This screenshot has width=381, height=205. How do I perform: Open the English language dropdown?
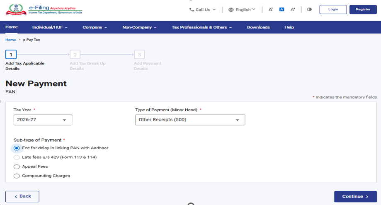pyautogui.click(x=242, y=10)
